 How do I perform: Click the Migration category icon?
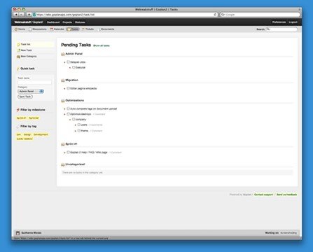[63, 80]
